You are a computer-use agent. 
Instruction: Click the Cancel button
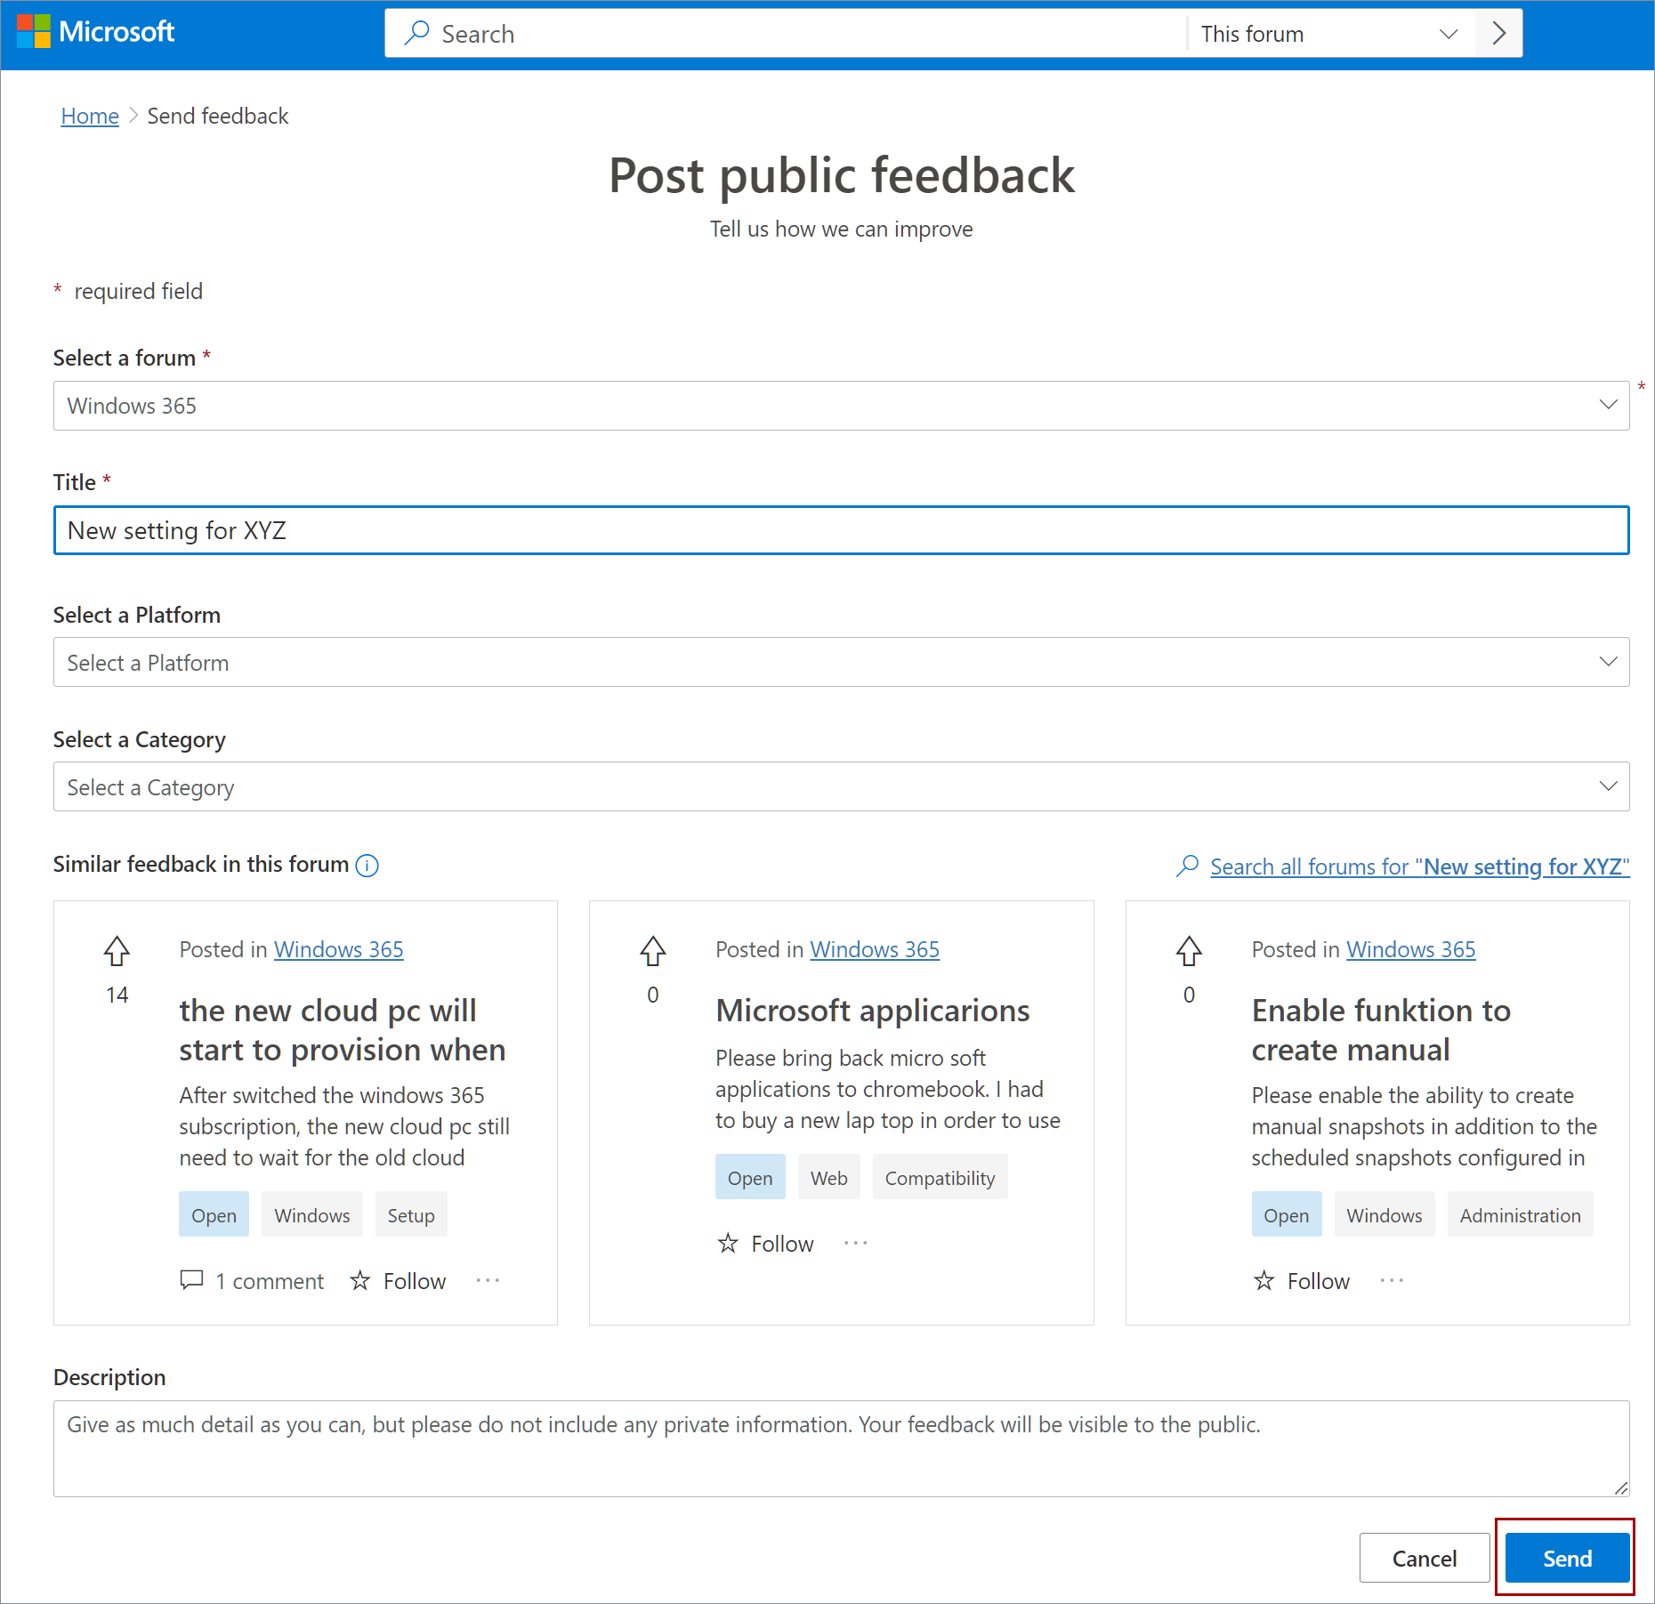coord(1424,1558)
